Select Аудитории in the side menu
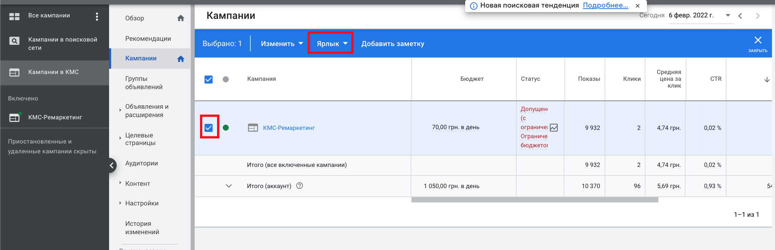 pyautogui.click(x=142, y=163)
